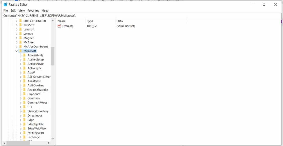Click the EdgeUpdate folder icon

tap(24, 124)
